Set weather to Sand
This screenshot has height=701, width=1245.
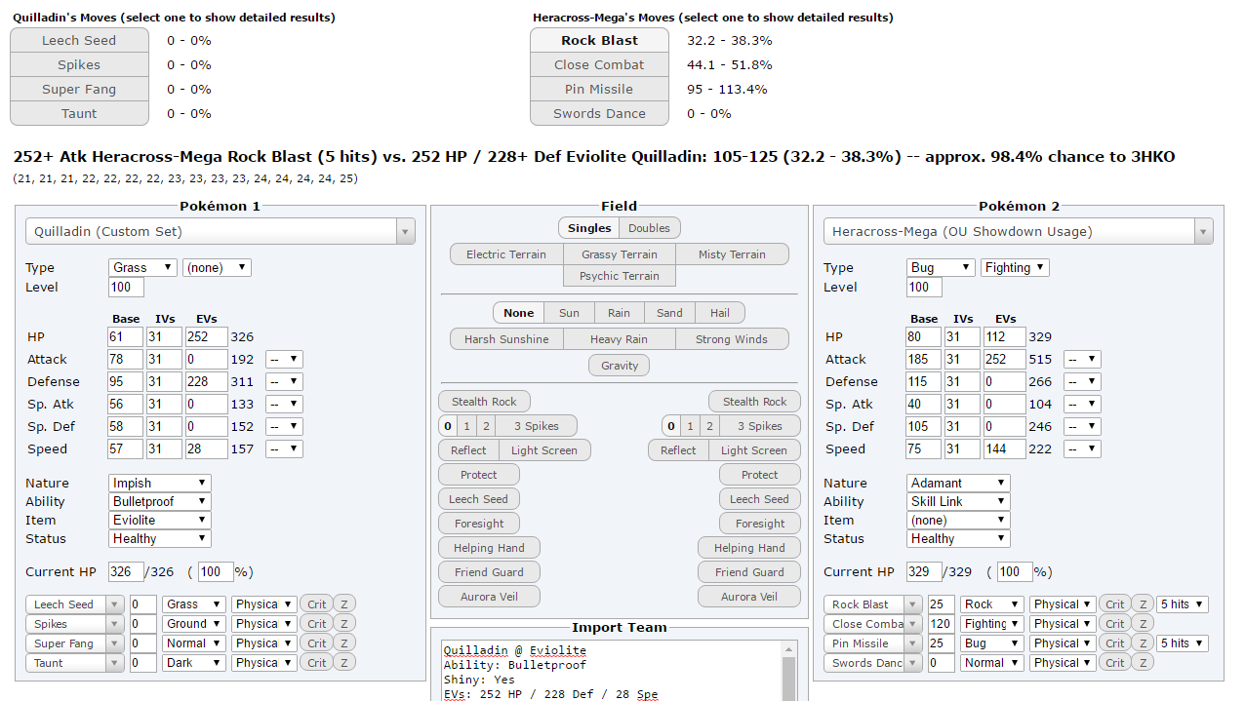click(669, 313)
